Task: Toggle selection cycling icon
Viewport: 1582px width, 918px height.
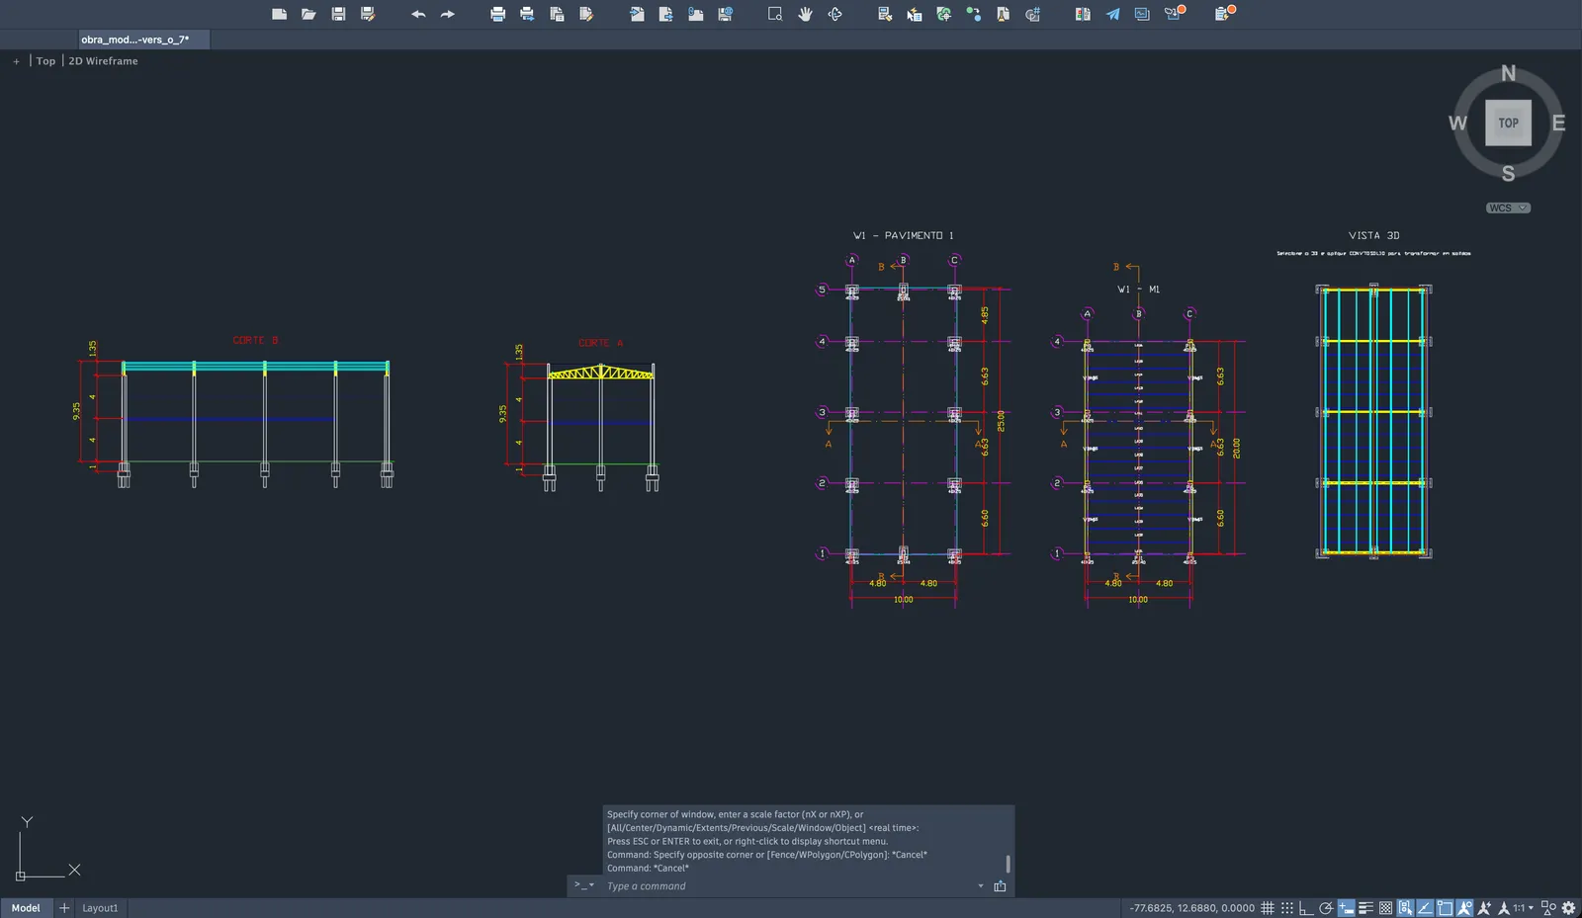Action: coord(1405,908)
